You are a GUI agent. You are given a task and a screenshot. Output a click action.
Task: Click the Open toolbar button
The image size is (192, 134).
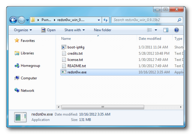coord(49,30)
